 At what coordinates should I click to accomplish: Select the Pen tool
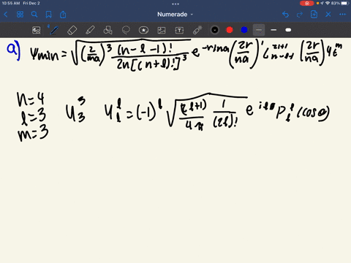click(54, 30)
